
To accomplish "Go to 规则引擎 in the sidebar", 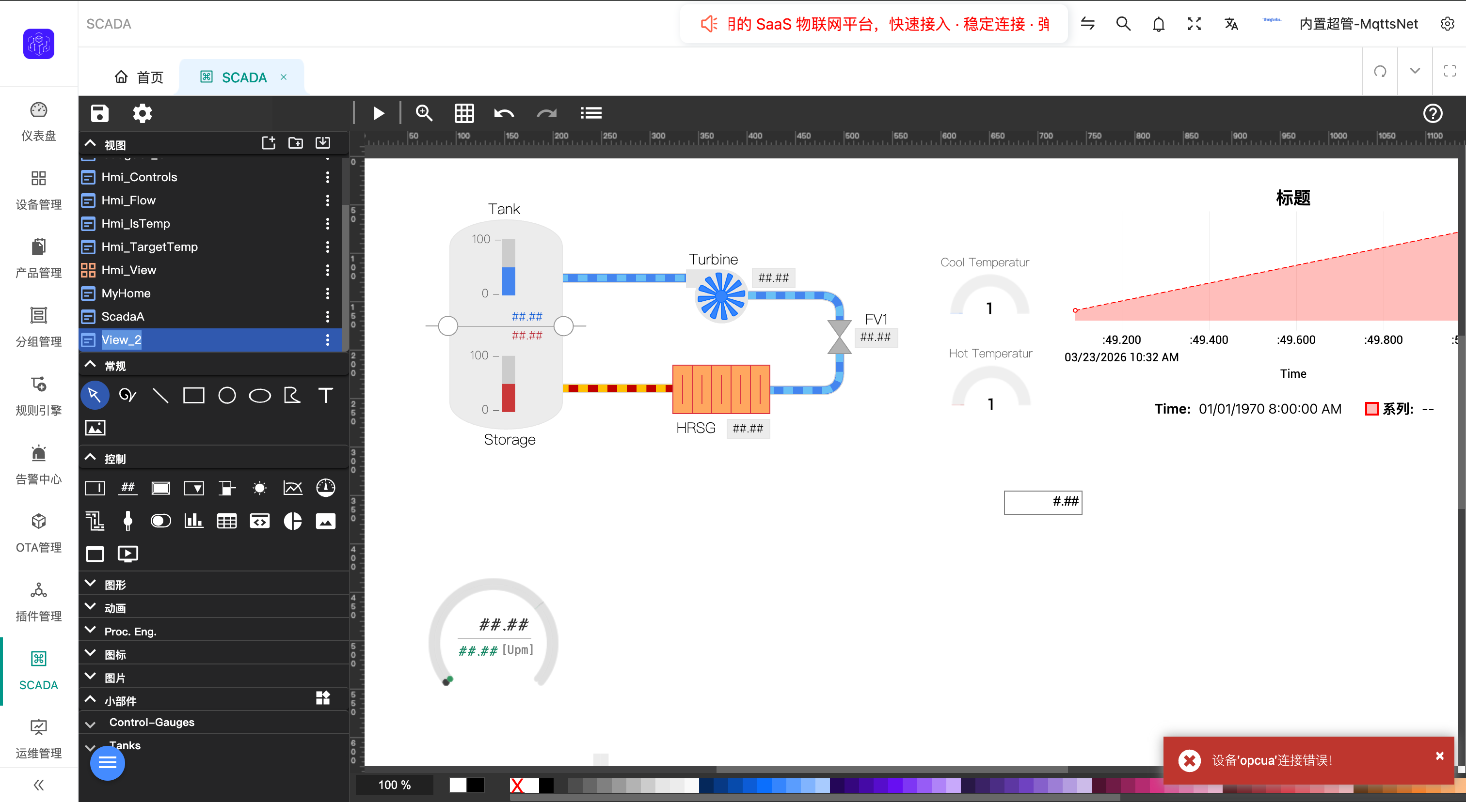I will click(x=39, y=396).
